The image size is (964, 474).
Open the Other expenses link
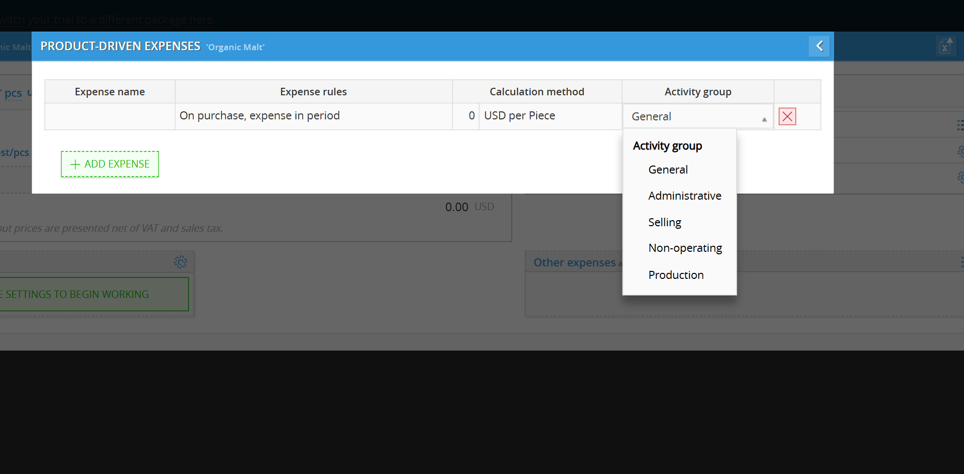(x=574, y=262)
